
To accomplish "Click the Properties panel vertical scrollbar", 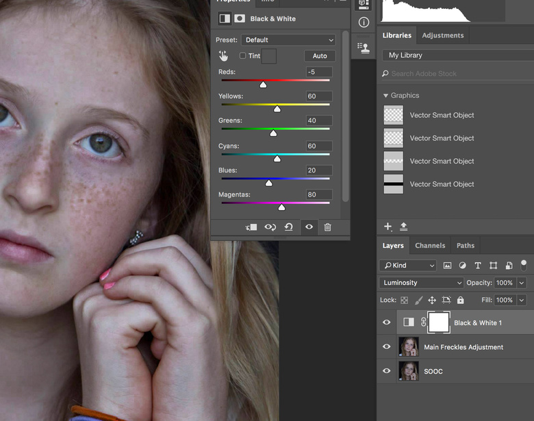I will click(x=345, y=116).
